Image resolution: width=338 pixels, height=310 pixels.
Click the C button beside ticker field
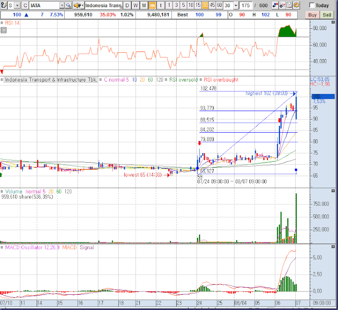coord(25,5)
